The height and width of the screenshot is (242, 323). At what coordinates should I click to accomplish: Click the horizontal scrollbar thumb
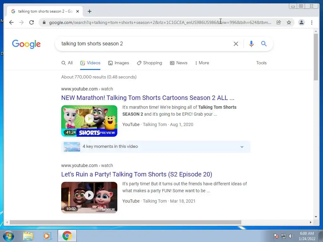pos(126,222)
